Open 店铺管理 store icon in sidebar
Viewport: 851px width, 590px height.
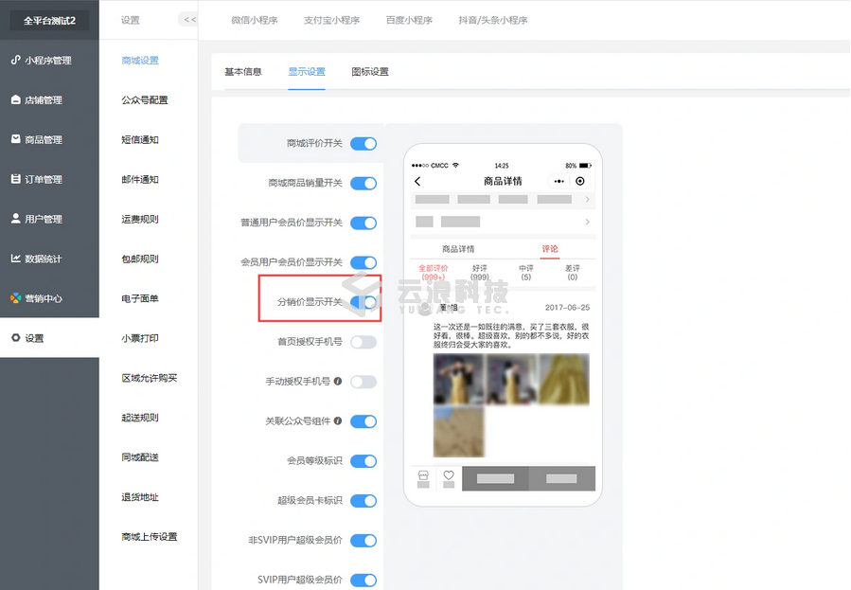coord(15,100)
